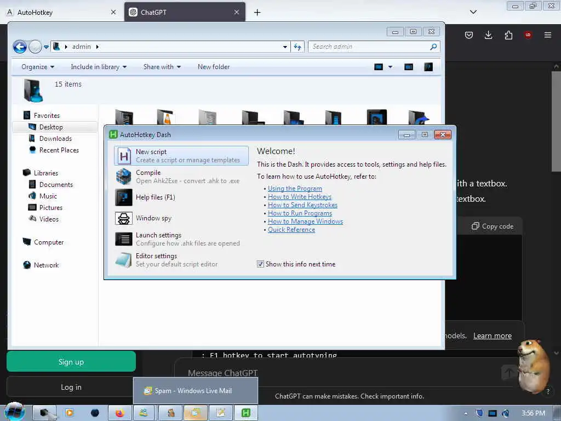Click New folder in Explorer toolbar
The height and width of the screenshot is (421, 561).
point(214,67)
